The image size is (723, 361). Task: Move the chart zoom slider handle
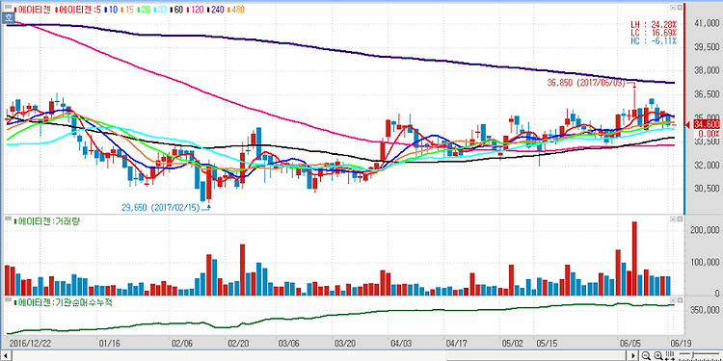[x=693, y=355]
